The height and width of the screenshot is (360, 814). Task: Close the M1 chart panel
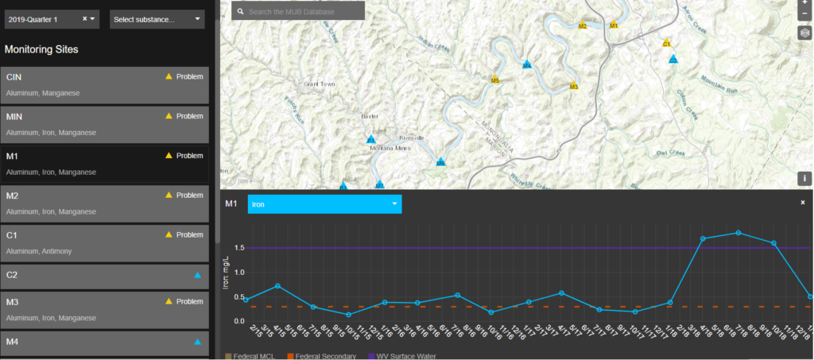pos(803,203)
